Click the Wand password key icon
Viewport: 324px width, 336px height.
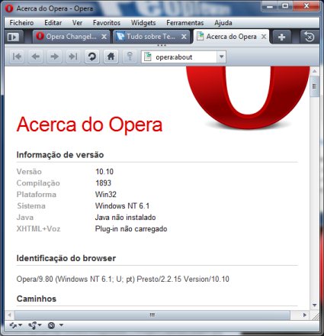[x=130, y=57]
